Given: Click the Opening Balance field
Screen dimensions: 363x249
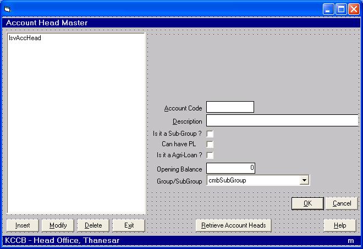Looking at the screenshot, I should pos(230,168).
